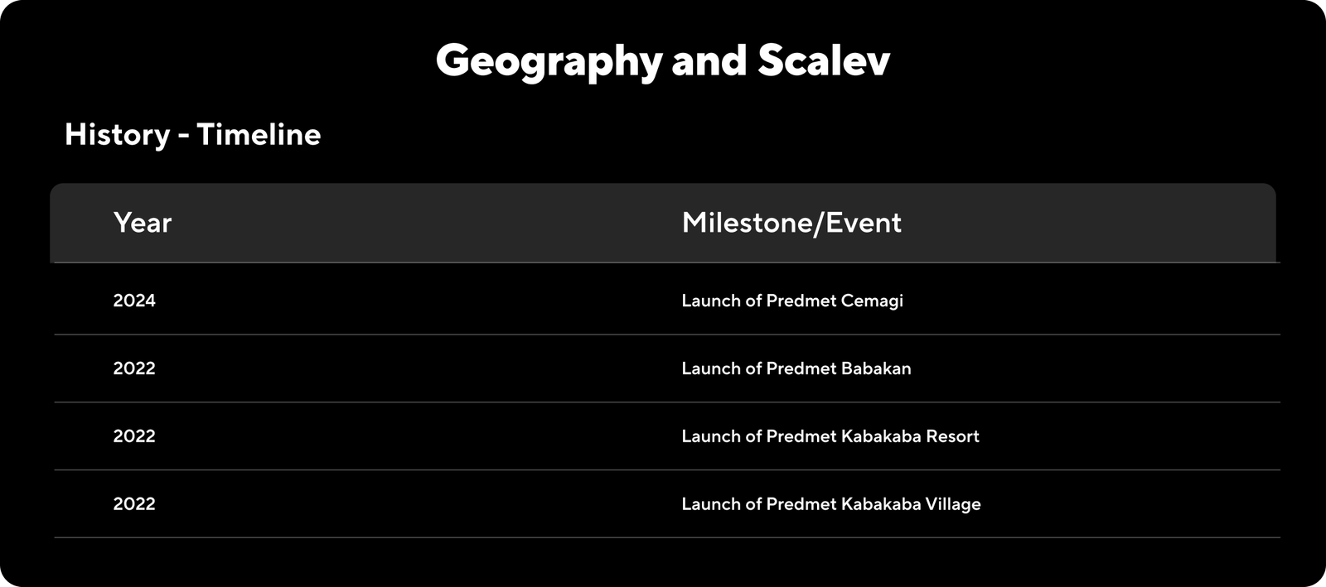Select the "History - Timeline" section heading
The image size is (1326, 587).
pos(192,134)
